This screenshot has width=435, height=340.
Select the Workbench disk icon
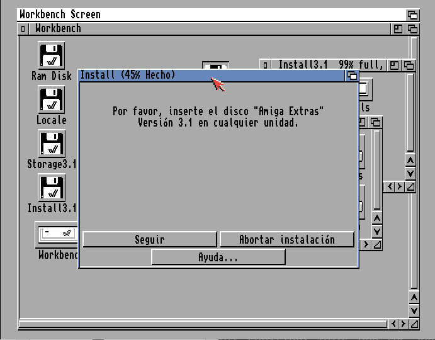click(x=57, y=235)
